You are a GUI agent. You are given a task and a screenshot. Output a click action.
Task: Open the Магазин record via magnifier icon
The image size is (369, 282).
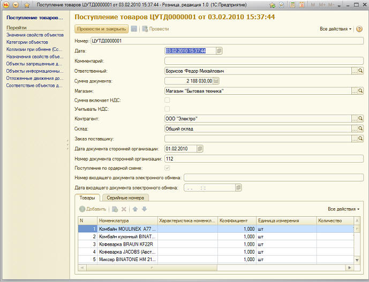coord(360,91)
